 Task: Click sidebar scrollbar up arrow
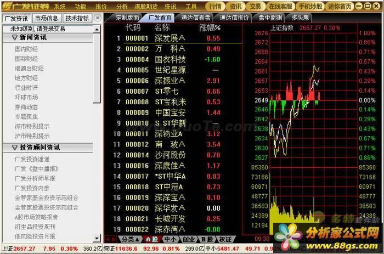[97, 30]
